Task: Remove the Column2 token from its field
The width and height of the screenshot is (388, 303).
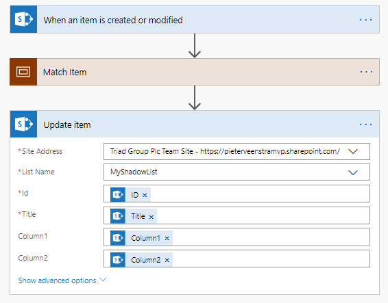Action: click(x=167, y=260)
